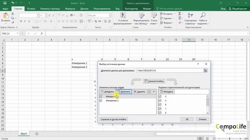Click Скрытые и пустые ячейки button
The width and height of the screenshot is (250, 140).
click(113, 119)
